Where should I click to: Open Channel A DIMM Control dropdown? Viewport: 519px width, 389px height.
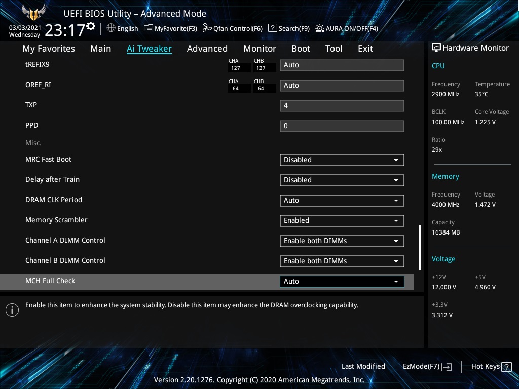[x=342, y=241]
